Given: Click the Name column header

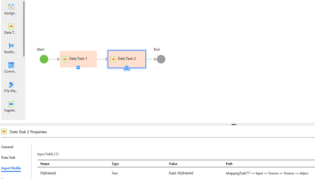Looking at the screenshot, I should [x=45, y=164].
